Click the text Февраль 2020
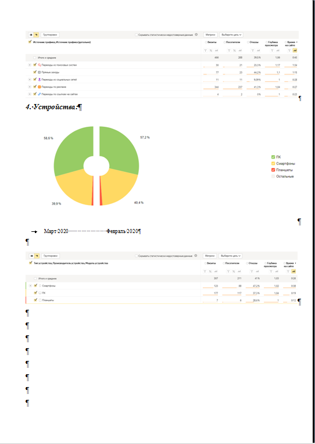 (x=123, y=231)
